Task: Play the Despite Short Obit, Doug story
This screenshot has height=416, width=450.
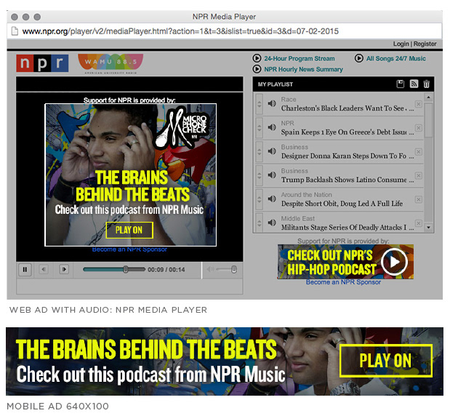Action: click(x=342, y=204)
